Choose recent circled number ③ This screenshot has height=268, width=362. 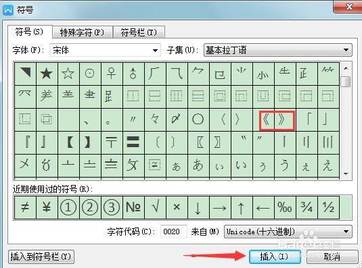112,207
